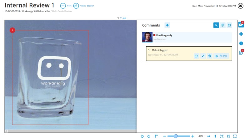Open the comments tab in sidebar

(x=241, y=24)
